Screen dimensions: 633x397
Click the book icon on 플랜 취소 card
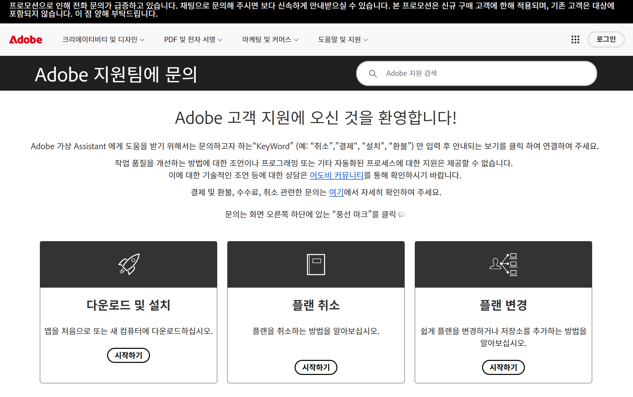[316, 265]
